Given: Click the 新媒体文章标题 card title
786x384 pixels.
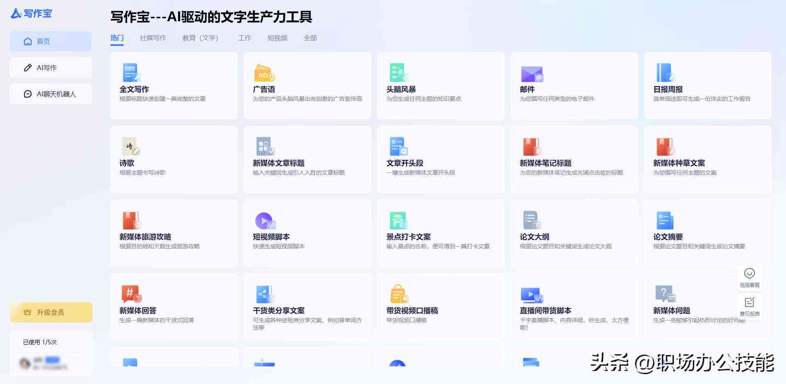Looking at the screenshot, I should click(x=279, y=163).
